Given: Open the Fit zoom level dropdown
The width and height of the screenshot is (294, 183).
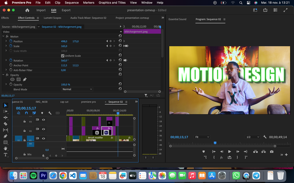Looking at the screenshot, I should tap(202, 137).
